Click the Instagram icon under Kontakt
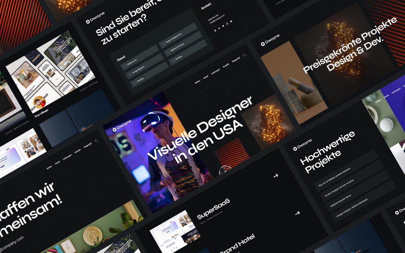The height and width of the screenshot is (253, 405). click(227, 24)
